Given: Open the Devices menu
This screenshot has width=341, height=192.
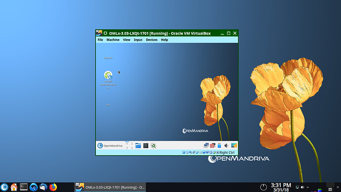Looking at the screenshot, I should click(152, 40).
